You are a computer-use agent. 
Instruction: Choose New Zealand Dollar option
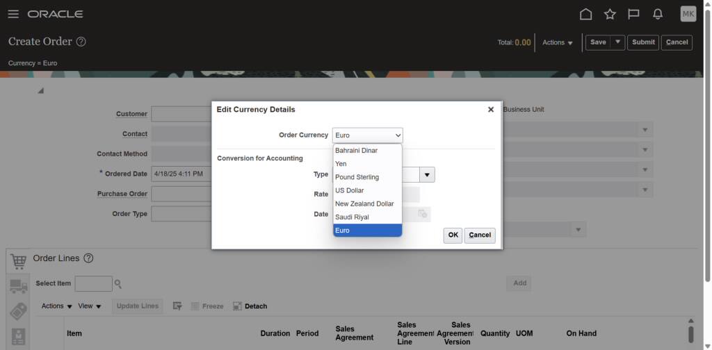[x=367, y=204]
